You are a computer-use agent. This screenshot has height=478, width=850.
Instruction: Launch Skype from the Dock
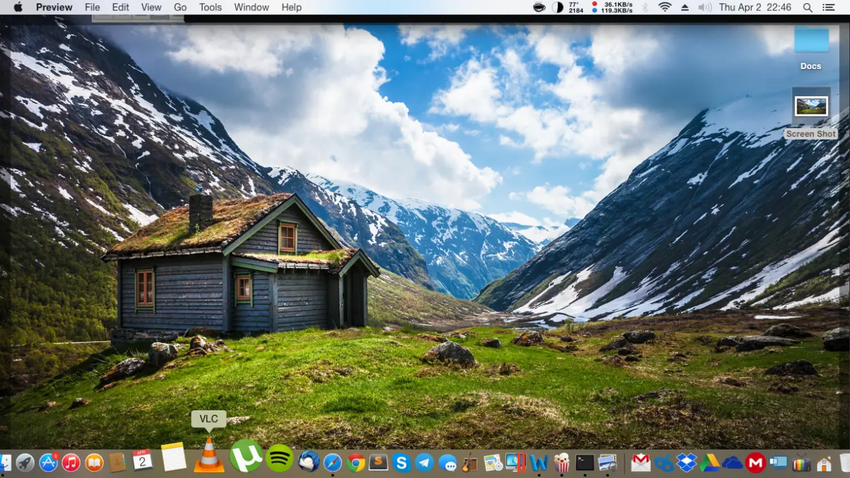(402, 462)
